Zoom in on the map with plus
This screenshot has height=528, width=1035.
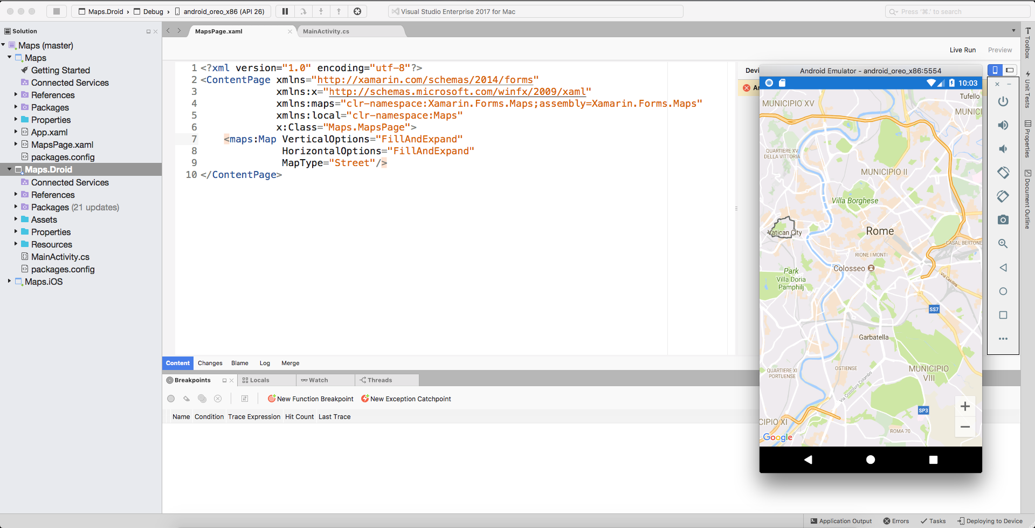(965, 406)
